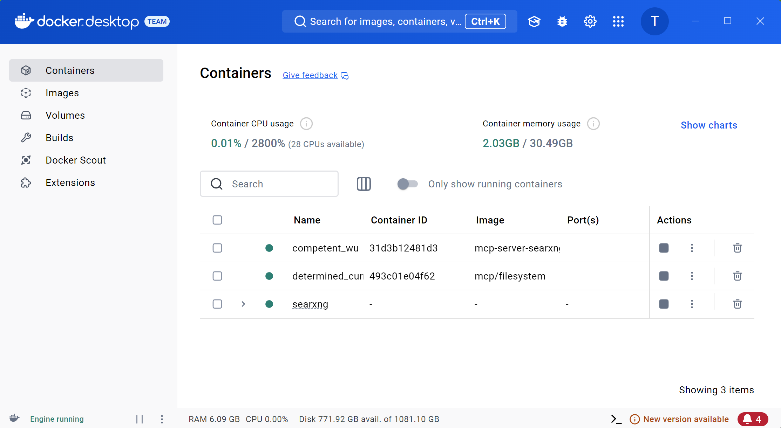Expand the searxng container group
This screenshot has height=428, width=781.
[243, 304]
